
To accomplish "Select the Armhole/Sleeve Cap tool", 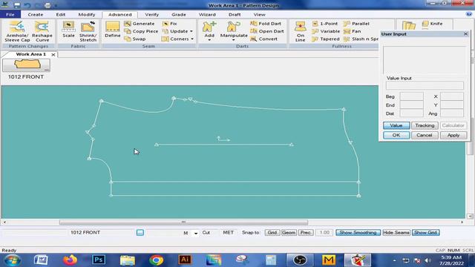I will tap(17, 31).
